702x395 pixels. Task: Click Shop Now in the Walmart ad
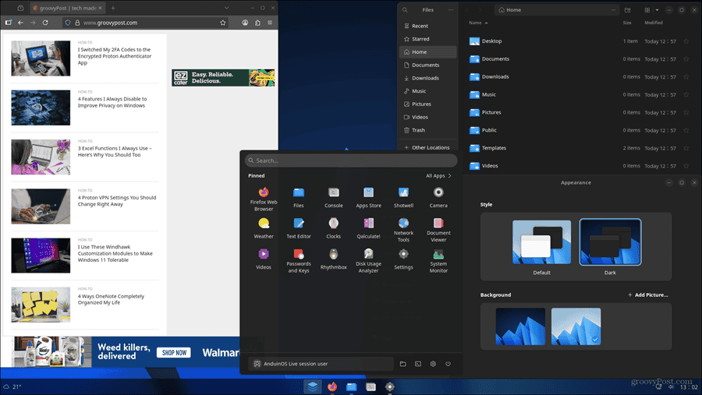click(174, 352)
